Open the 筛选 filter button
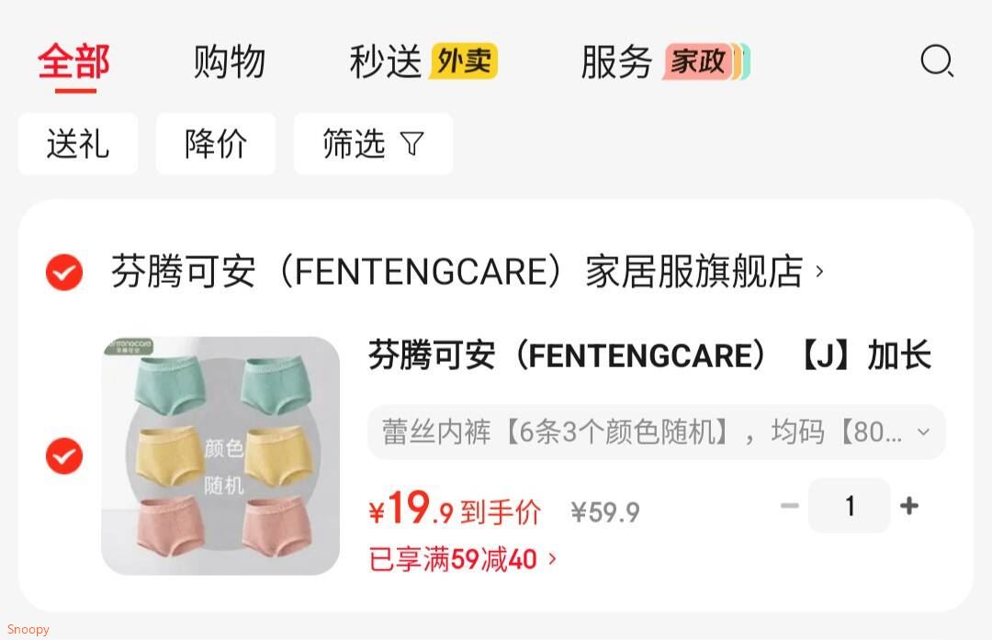The height and width of the screenshot is (640, 992). click(x=373, y=143)
